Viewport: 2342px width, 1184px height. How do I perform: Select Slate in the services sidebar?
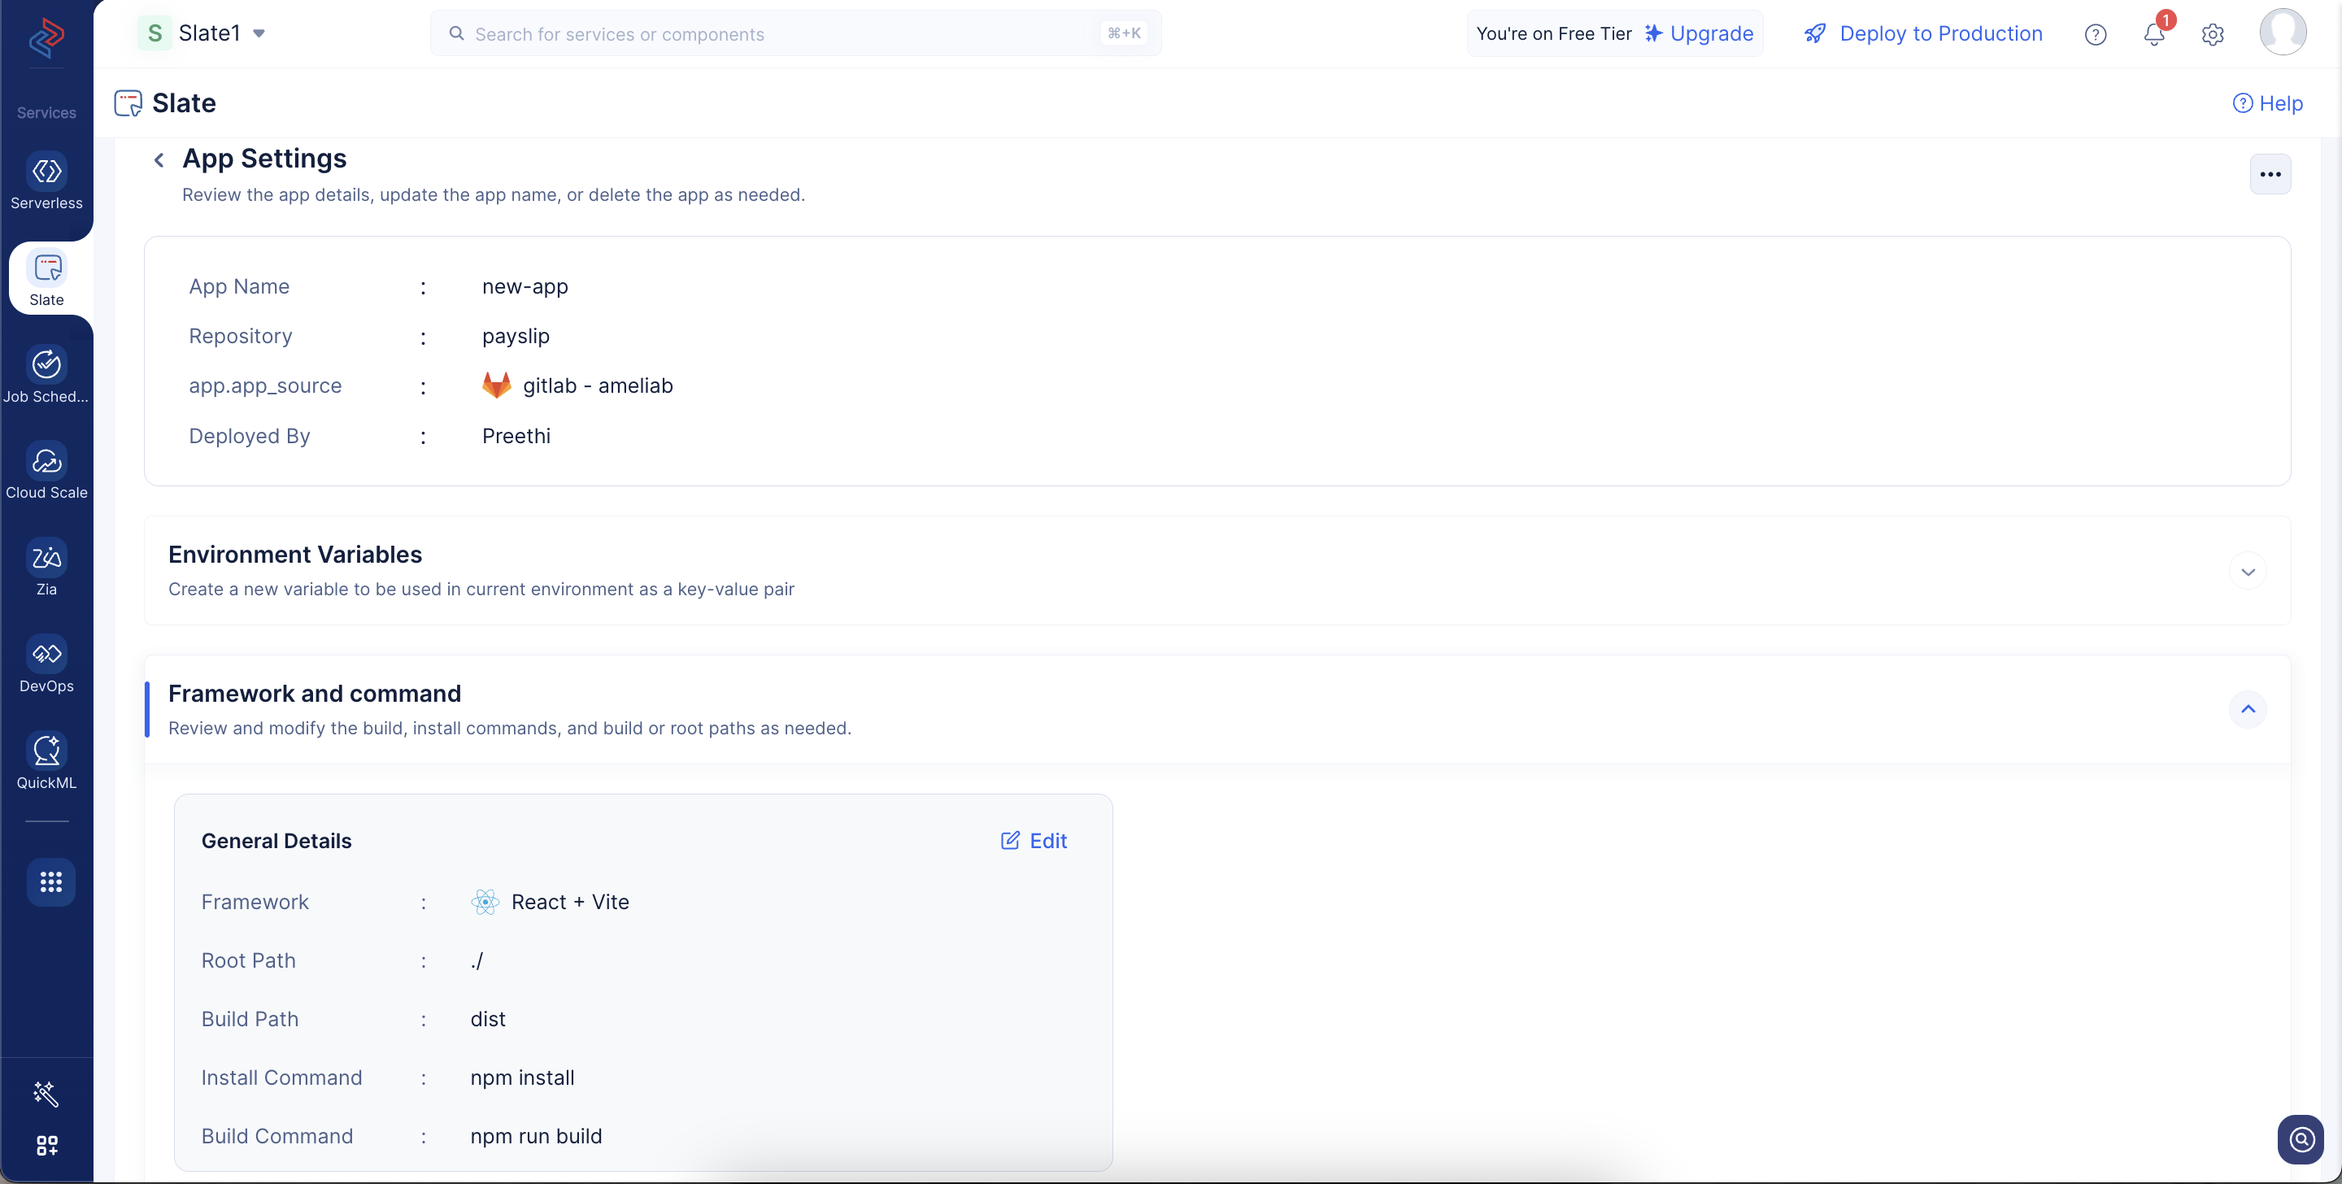coord(46,279)
